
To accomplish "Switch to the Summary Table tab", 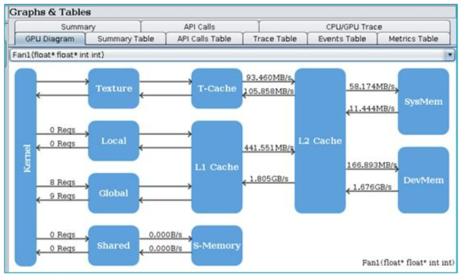I will [x=126, y=39].
